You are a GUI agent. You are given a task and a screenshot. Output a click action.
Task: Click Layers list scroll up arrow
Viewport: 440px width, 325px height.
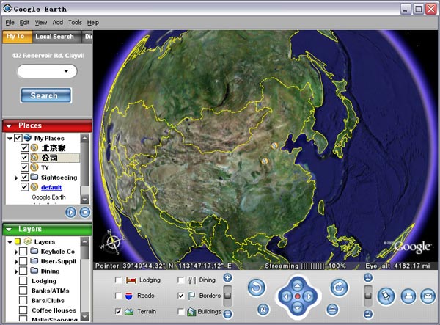click(85, 241)
